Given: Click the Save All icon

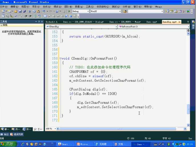Looking at the screenshot, I should coord(24,11).
